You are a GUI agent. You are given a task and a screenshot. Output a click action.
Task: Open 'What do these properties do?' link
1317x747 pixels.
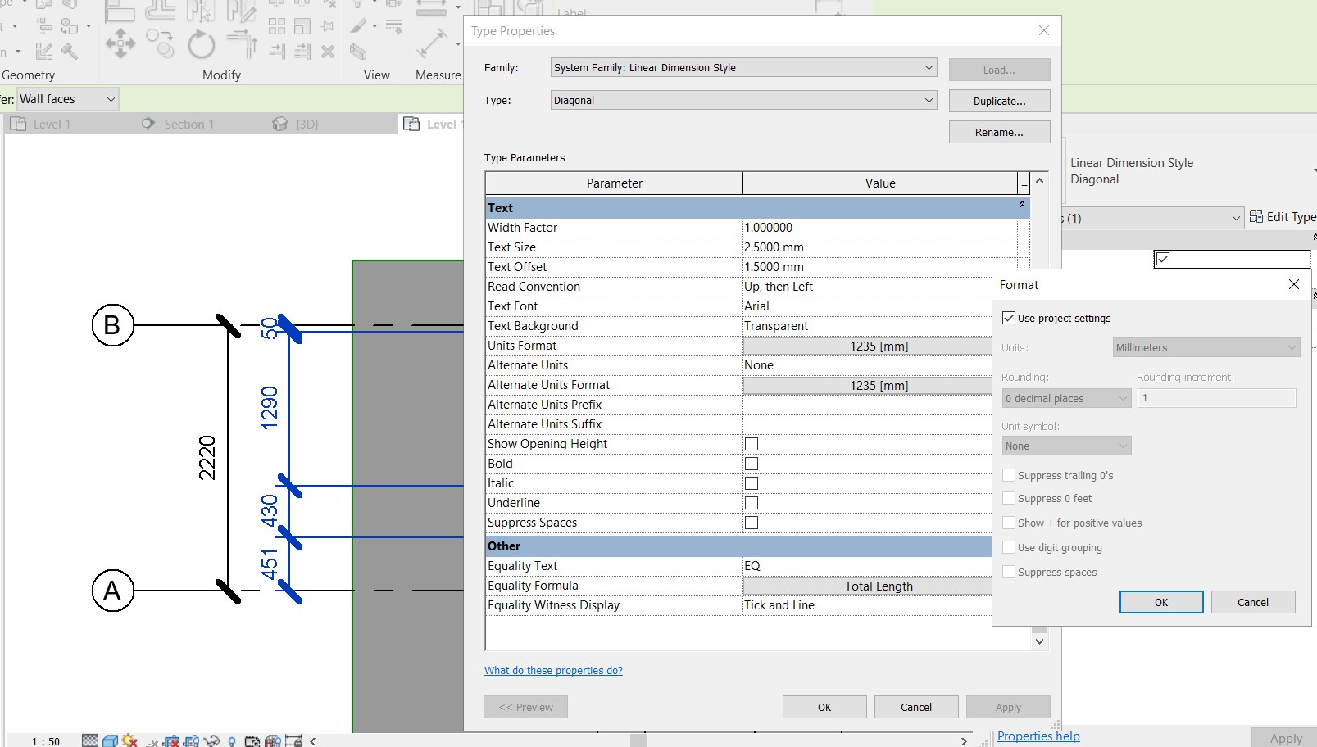[x=553, y=670]
